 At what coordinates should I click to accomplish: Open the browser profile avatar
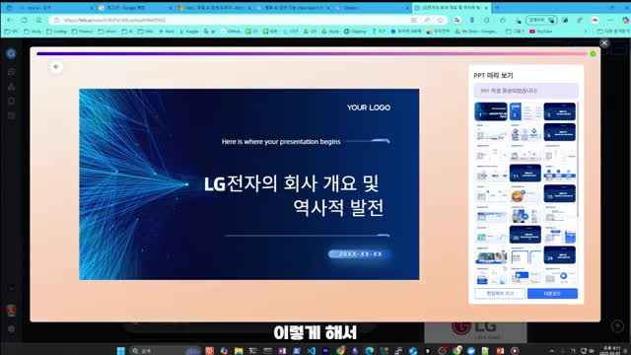coord(595,20)
